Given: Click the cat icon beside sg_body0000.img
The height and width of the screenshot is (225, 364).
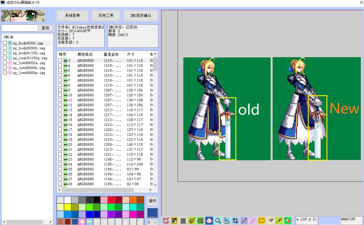Looking at the screenshot, I should [10, 43].
